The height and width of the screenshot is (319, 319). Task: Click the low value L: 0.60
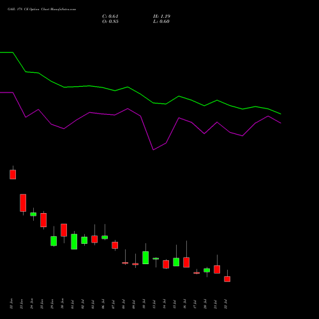pyautogui.click(x=161, y=22)
